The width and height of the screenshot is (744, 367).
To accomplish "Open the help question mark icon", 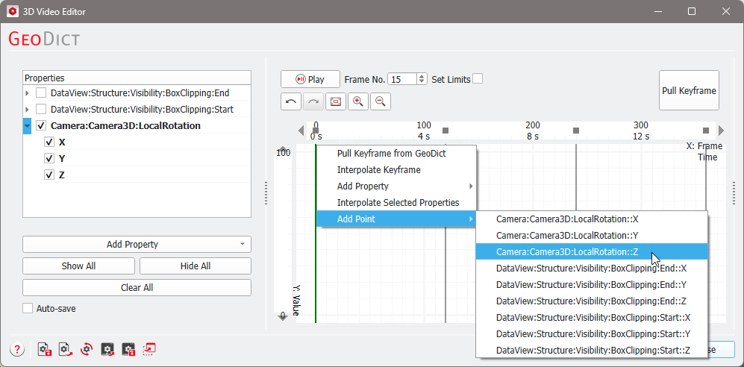I will point(17,350).
